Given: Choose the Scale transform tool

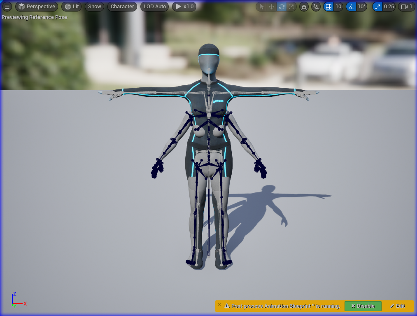Looking at the screenshot, I should click(x=291, y=7).
